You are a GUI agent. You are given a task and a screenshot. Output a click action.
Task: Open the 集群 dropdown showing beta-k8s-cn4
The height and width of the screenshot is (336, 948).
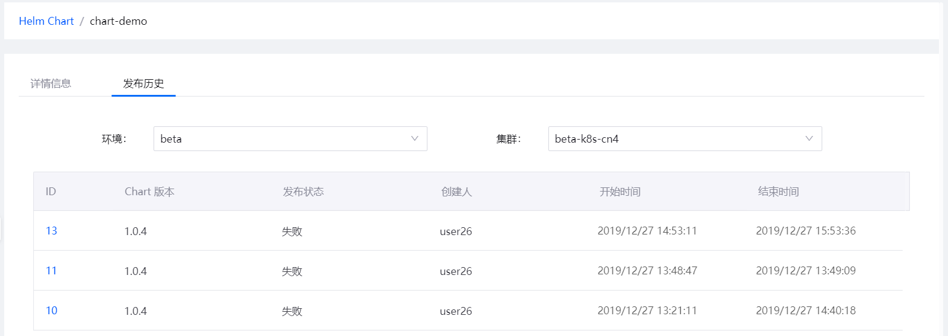(684, 138)
